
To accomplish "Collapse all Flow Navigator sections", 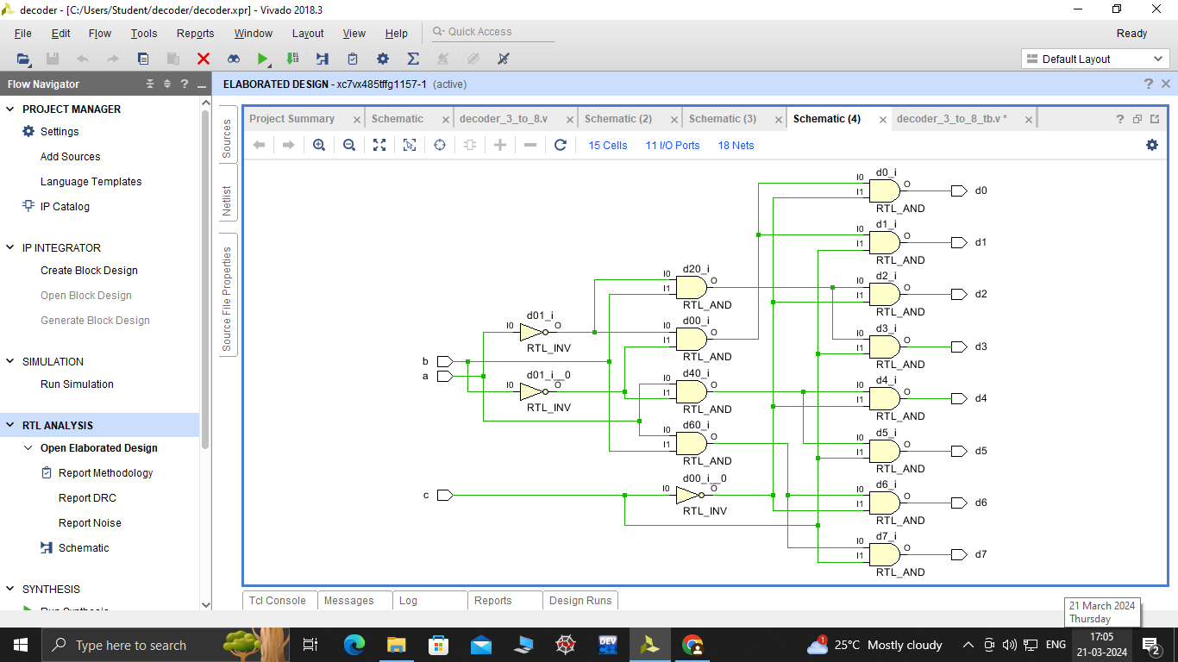I will pos(150,84).
